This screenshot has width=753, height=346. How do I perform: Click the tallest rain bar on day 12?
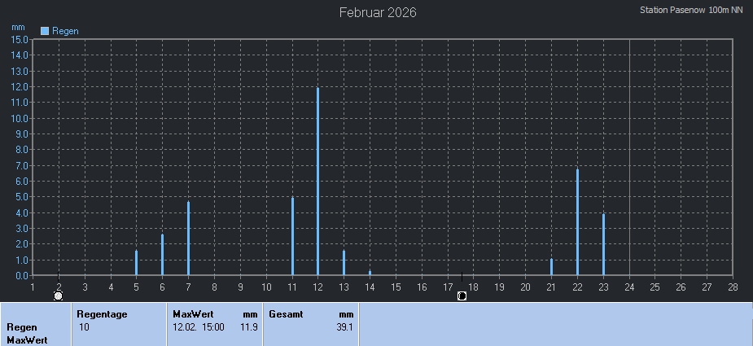coord(317,181)
